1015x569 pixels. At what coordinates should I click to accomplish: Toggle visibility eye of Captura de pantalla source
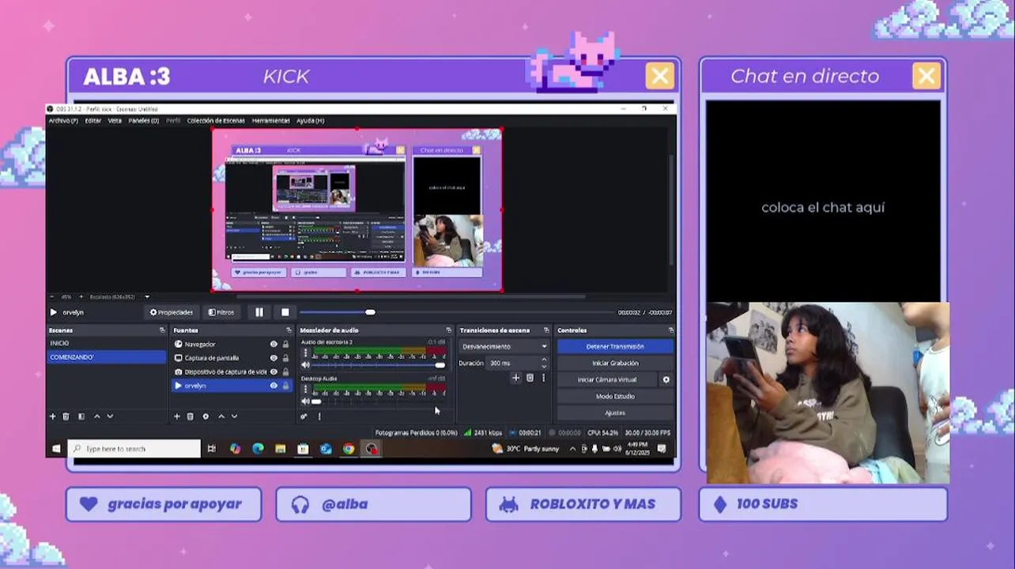pyautogui.click(x=274, y=358)
